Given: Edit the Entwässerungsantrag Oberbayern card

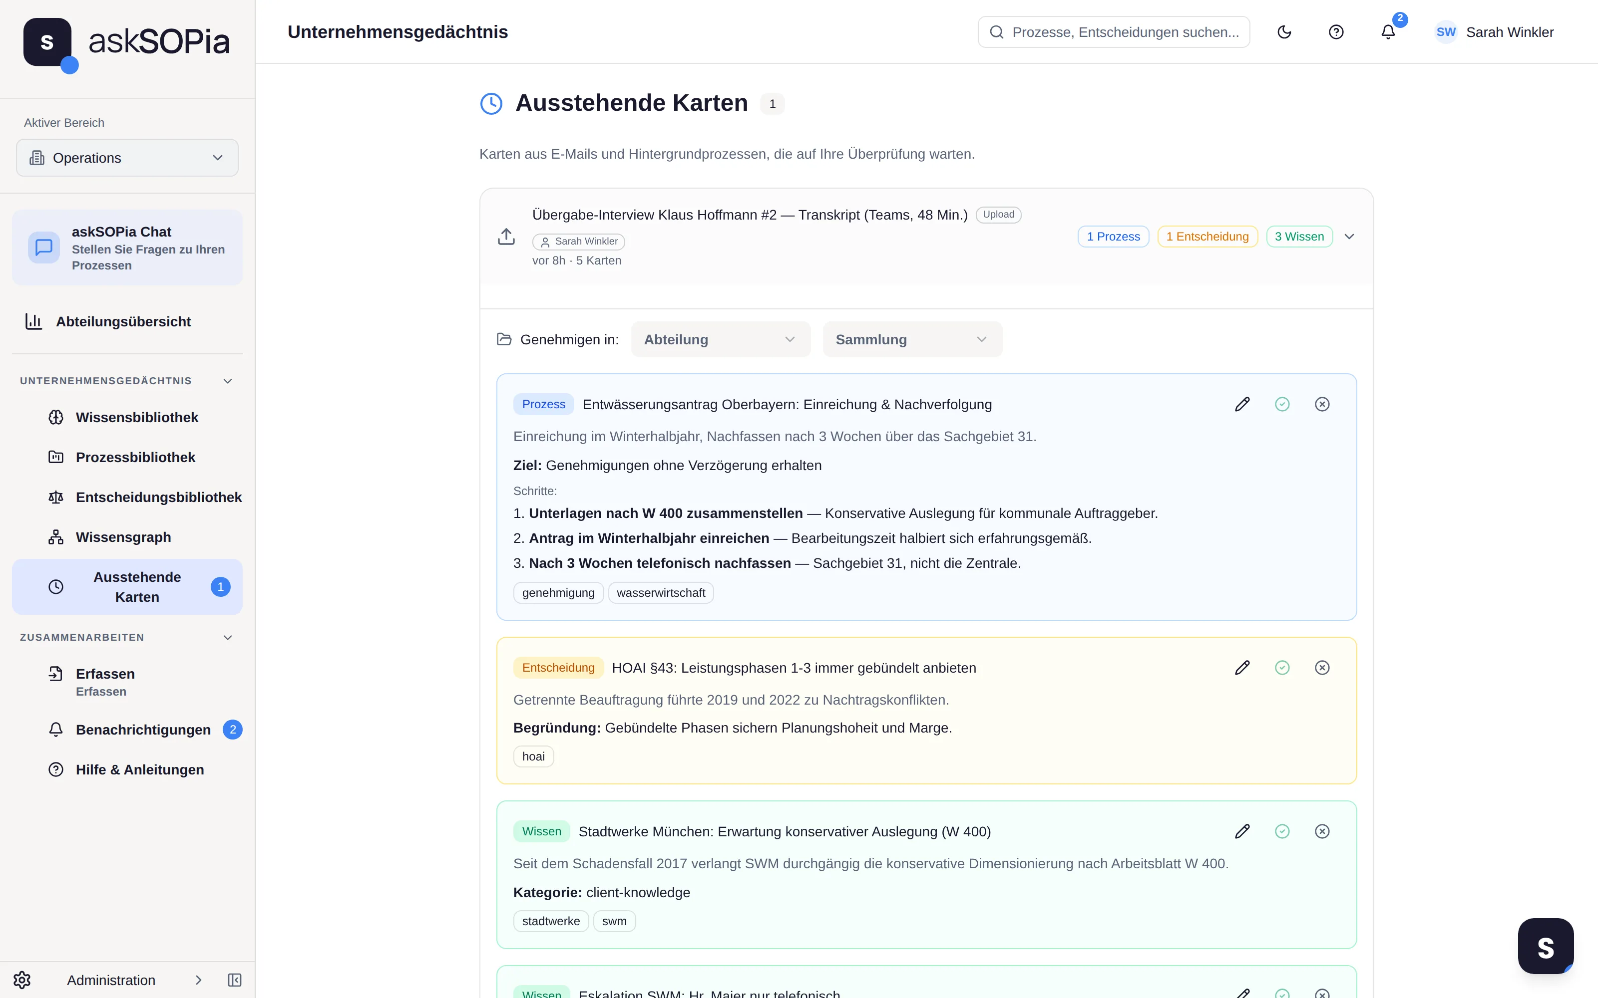Looking at the screenshot, I should tap(1242, 404).
